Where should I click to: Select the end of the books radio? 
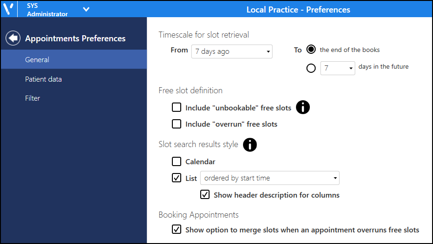[311, 50]
